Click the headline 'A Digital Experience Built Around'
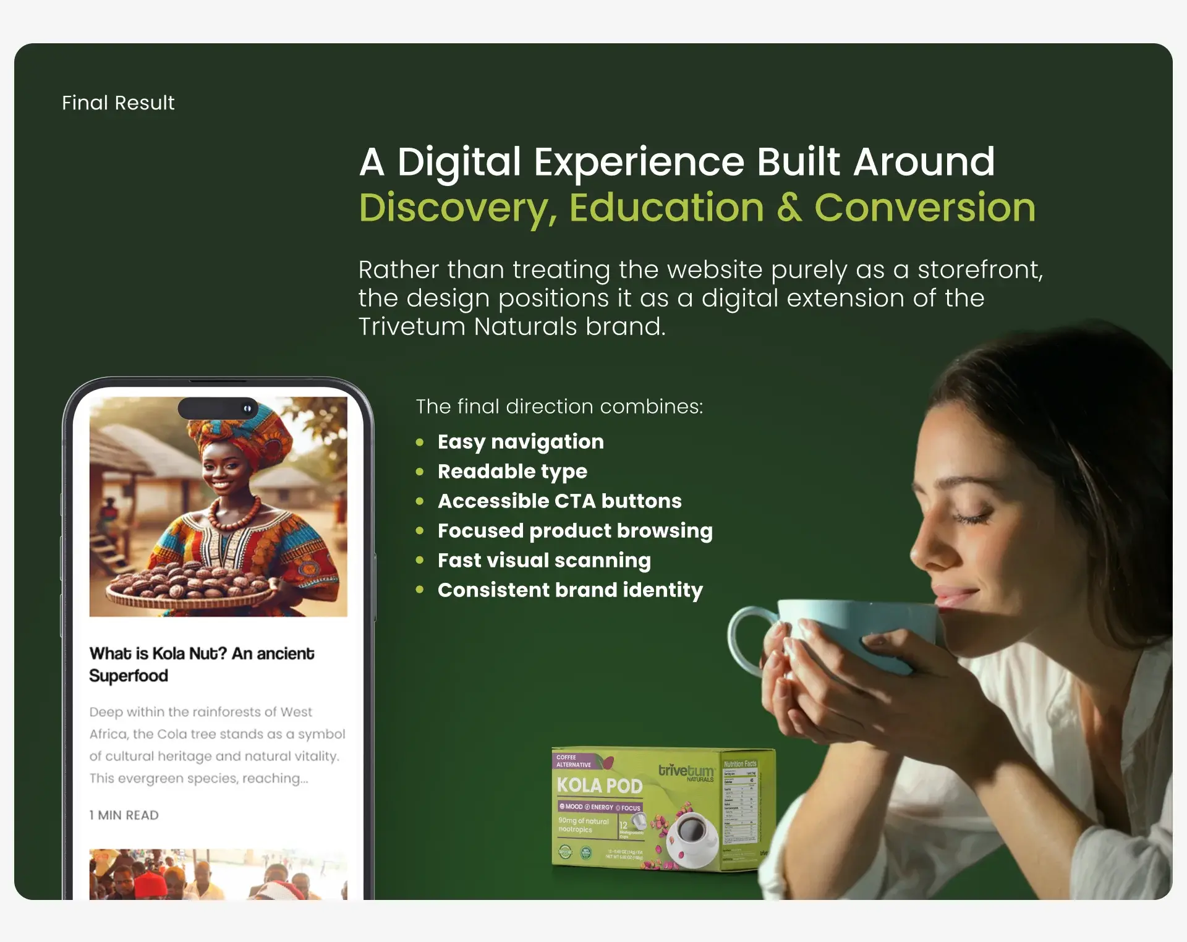 pyautogui.click(x=677, y=162)
